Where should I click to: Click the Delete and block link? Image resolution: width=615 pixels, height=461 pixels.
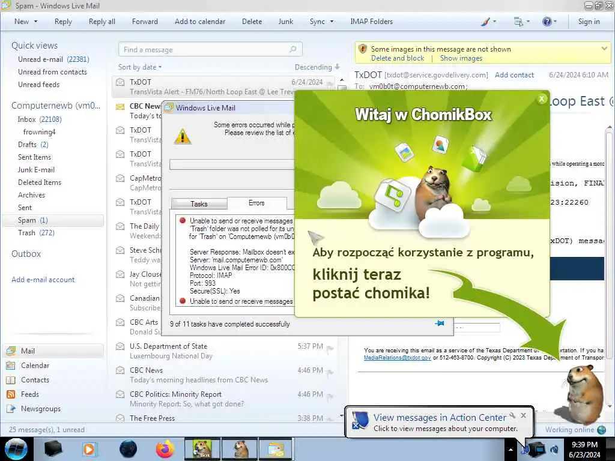398,58
